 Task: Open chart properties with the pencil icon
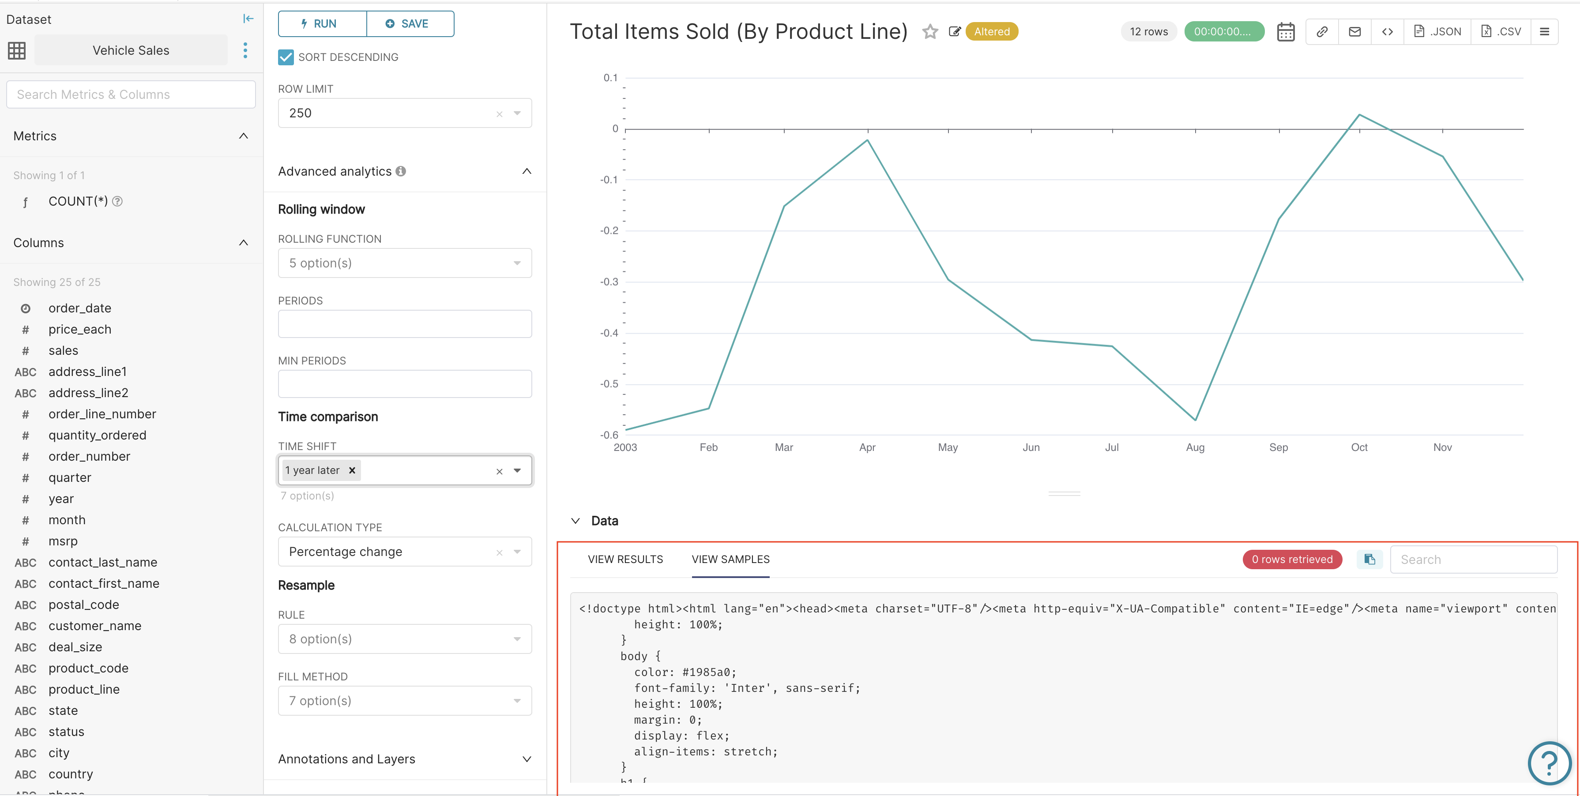(955, 31)
